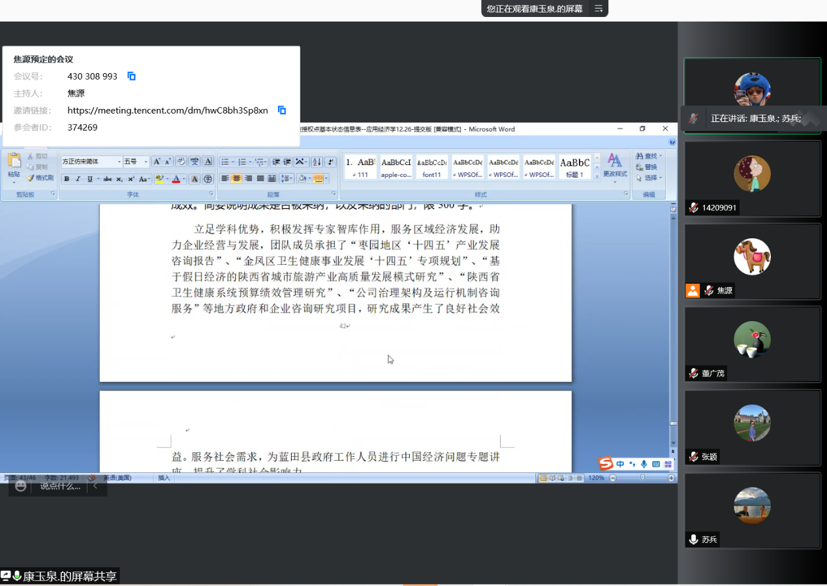Click the emoji smiley in chat bar
This screenshot has height=586, width=827.
tap(21, 486)
